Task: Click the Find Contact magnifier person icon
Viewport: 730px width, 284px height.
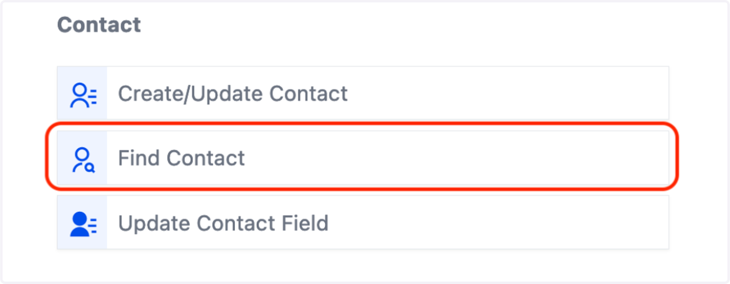Action: tap(83, 159)
